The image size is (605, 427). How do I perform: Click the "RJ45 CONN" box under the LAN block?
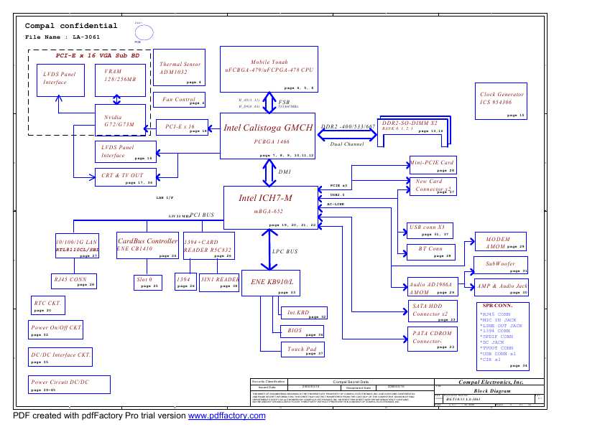74,281
